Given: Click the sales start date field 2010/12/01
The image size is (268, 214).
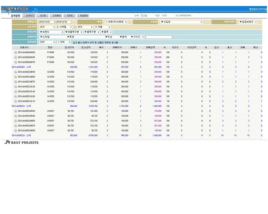Looking at the screenshot, I should 46,22.
